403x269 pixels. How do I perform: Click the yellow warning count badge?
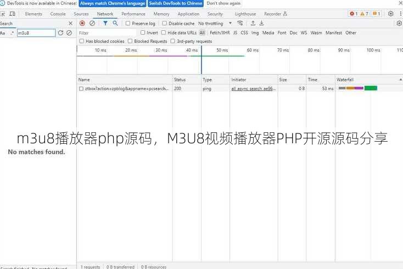pos(364,14)
